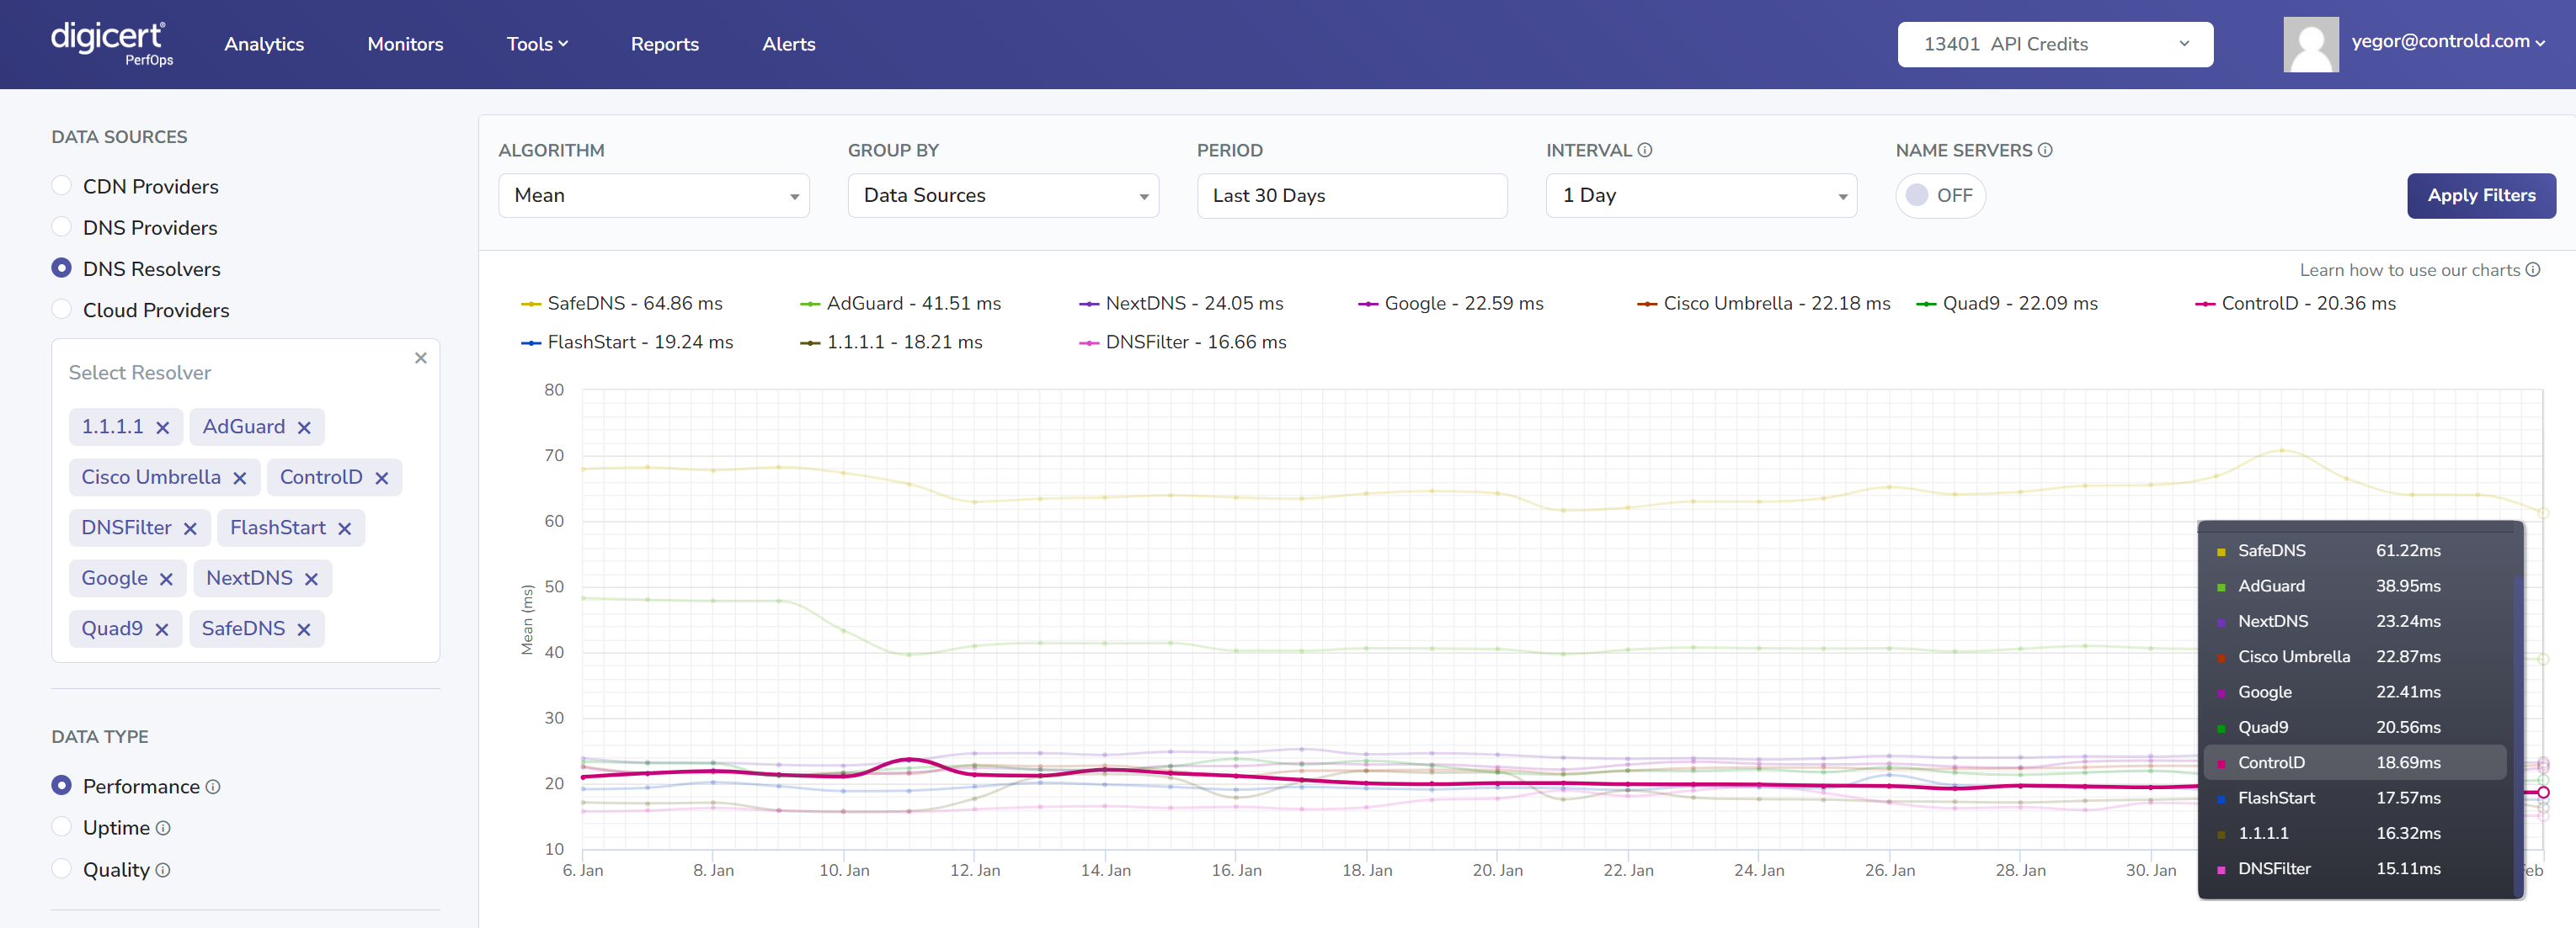Click the Name Servers info icon

click(x=2045, y=150)
